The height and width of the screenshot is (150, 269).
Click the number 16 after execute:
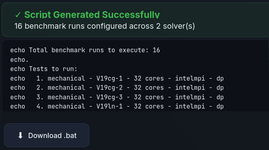click(x=156, y=50)
